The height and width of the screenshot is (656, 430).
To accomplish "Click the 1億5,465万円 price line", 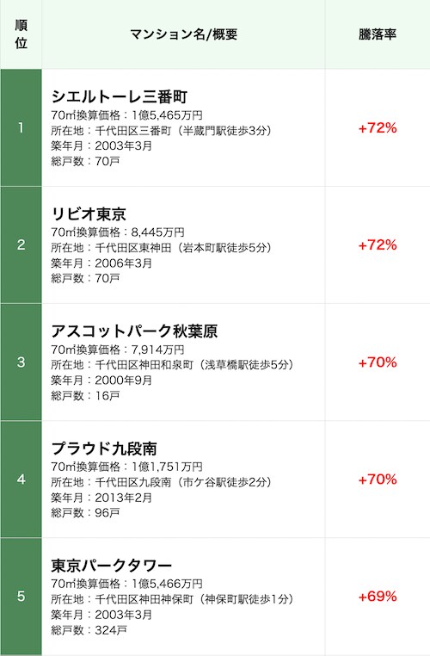I will click(x=126, y=115).
